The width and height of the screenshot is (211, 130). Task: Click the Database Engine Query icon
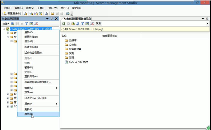(25, 13)
